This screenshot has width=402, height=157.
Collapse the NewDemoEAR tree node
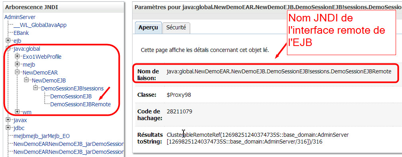(18, 72)
